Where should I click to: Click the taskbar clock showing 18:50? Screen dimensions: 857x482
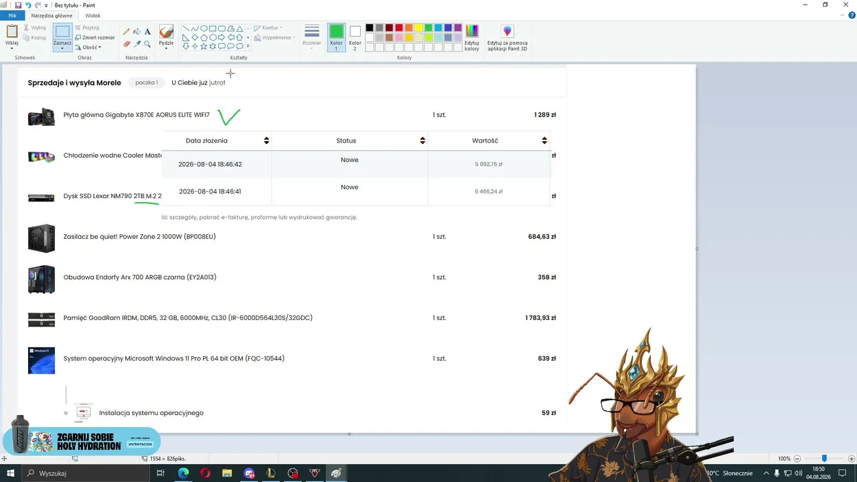[x=819, y=473]
